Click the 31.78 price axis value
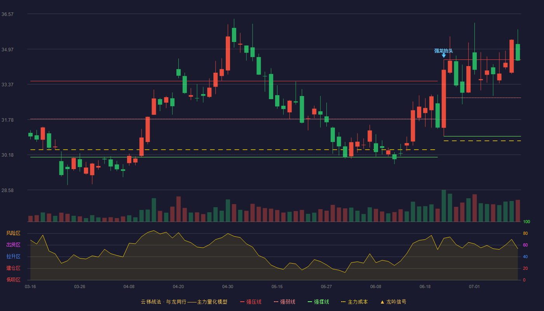Image resolution: width=544 pixels, height=311 pixels. pos(7,120)
